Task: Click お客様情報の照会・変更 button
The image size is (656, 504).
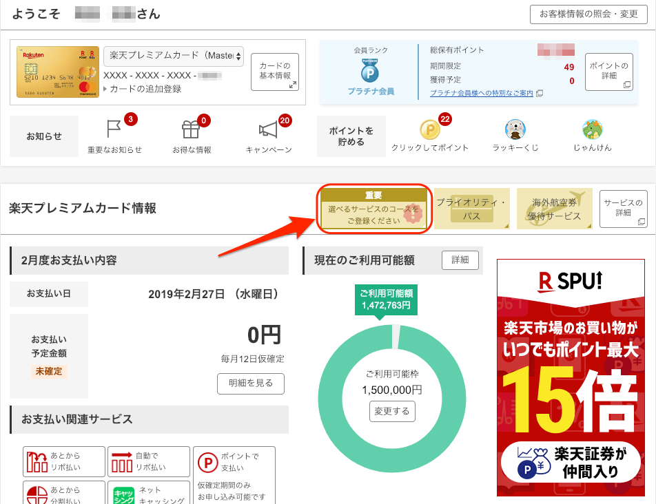Action: coord(588,14)
